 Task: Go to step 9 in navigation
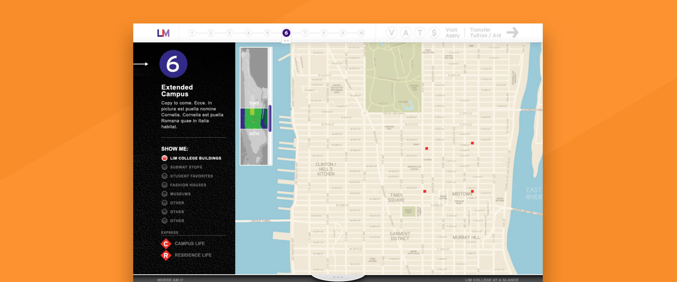point(343,33)
